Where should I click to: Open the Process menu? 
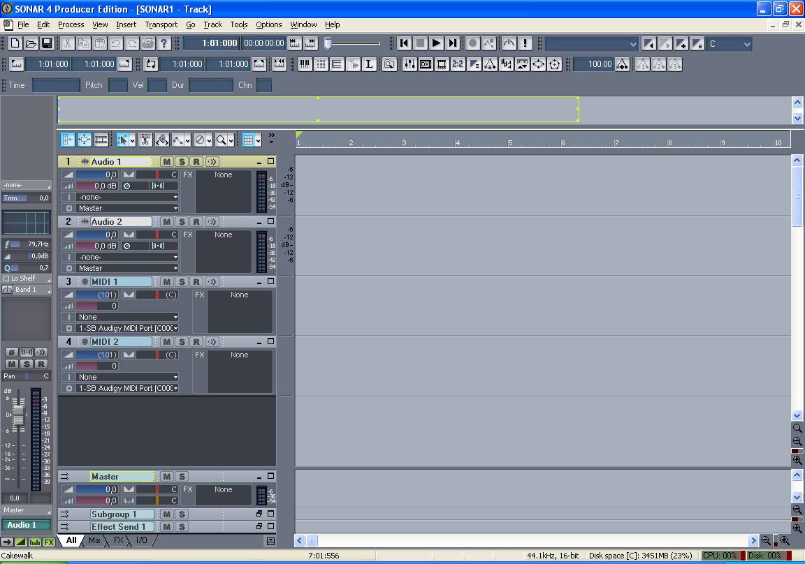[71, 24]
